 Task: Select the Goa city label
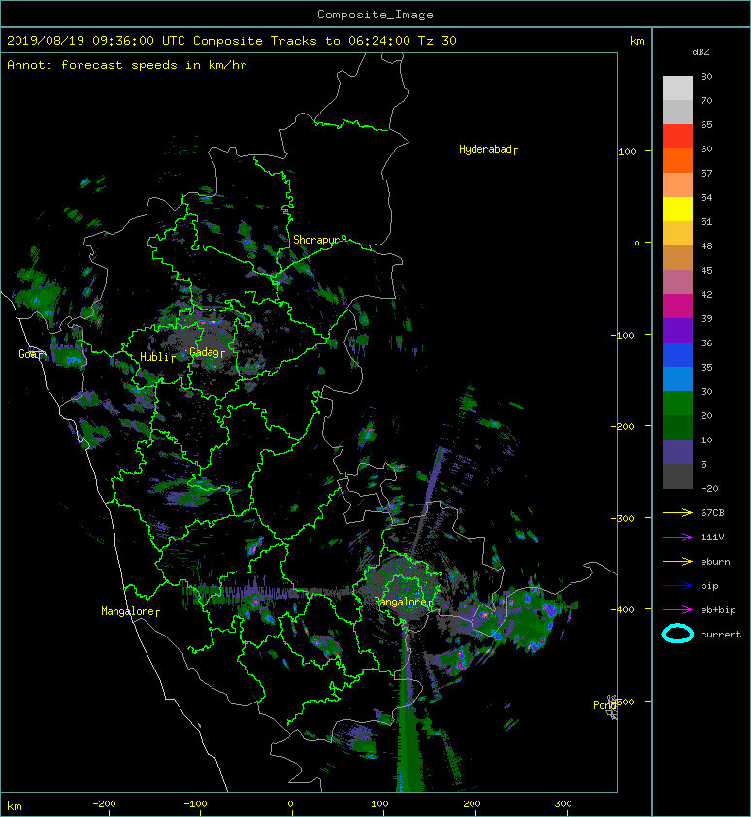point(31,354)
